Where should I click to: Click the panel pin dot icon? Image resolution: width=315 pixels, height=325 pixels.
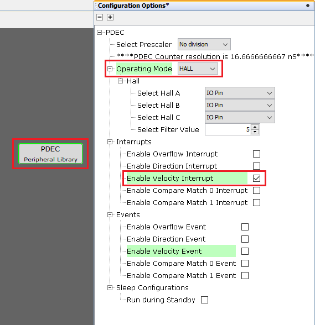[x=308, y=6]
